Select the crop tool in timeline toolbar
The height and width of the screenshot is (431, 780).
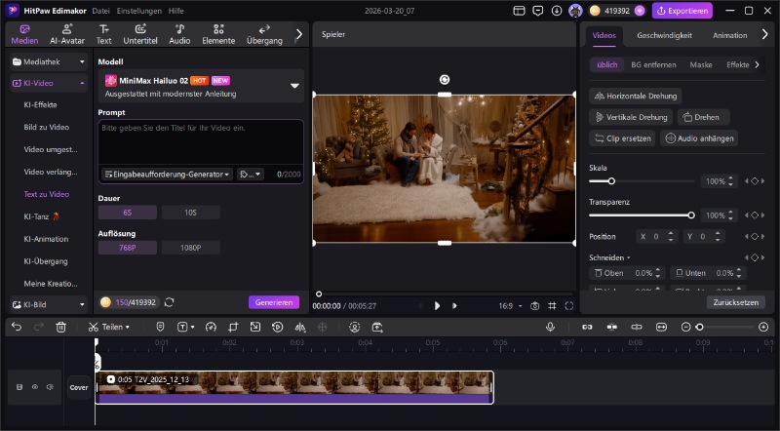(233, 327)
